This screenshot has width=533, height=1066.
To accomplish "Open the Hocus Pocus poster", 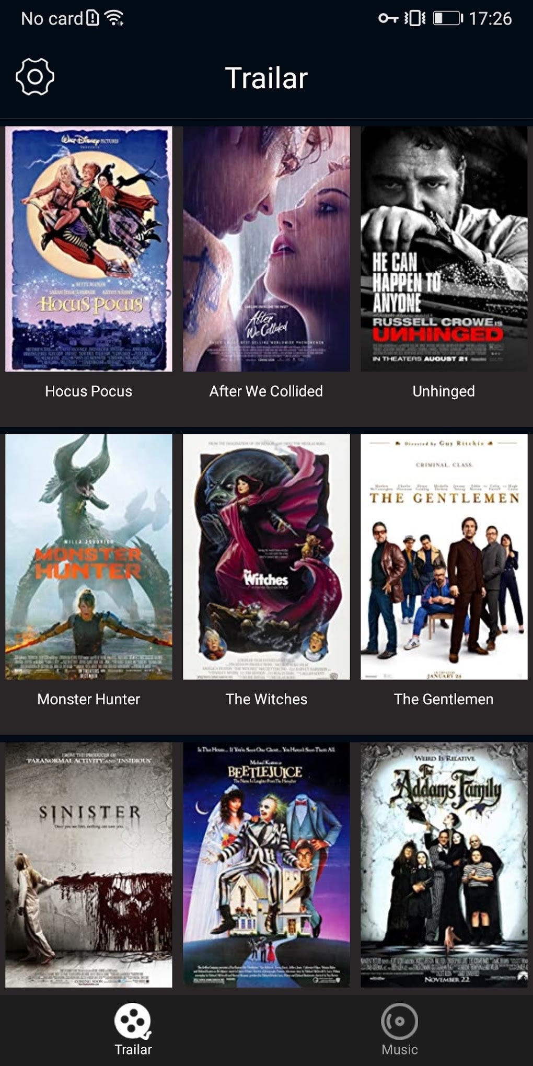I will point(89,249).
